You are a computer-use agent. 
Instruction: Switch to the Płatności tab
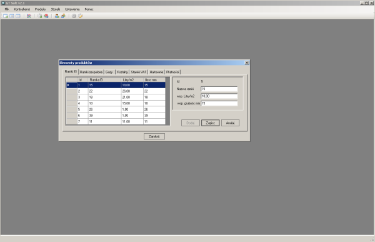coord(172,72)
